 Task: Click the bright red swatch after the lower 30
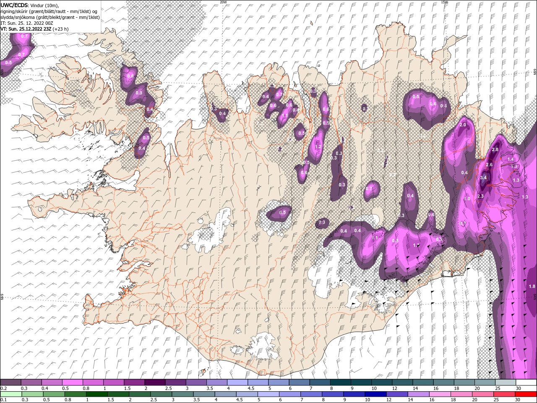click(x=526, y=394)
